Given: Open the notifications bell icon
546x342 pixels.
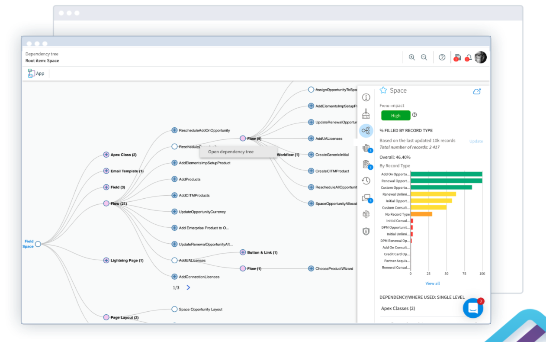Looking at the screenshot, I should click(x=469, y=57).
